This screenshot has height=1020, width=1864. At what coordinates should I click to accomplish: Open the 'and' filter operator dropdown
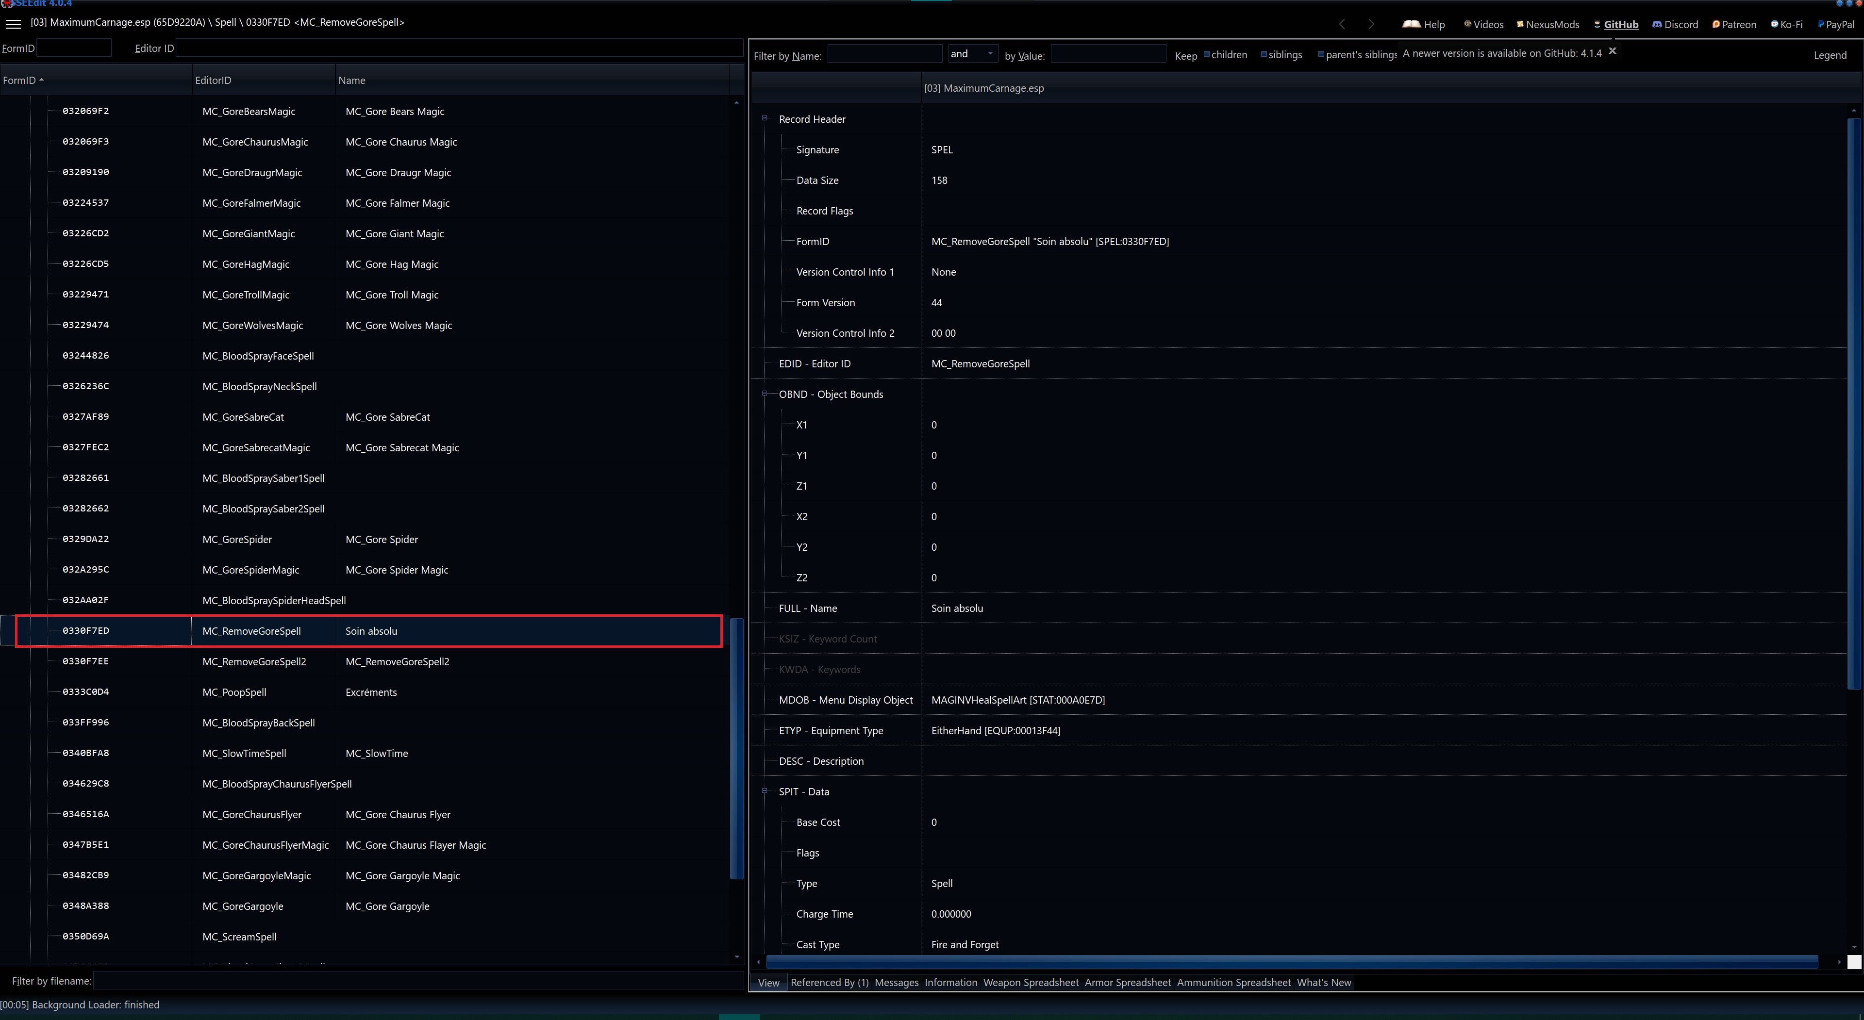tap(972, 53)
